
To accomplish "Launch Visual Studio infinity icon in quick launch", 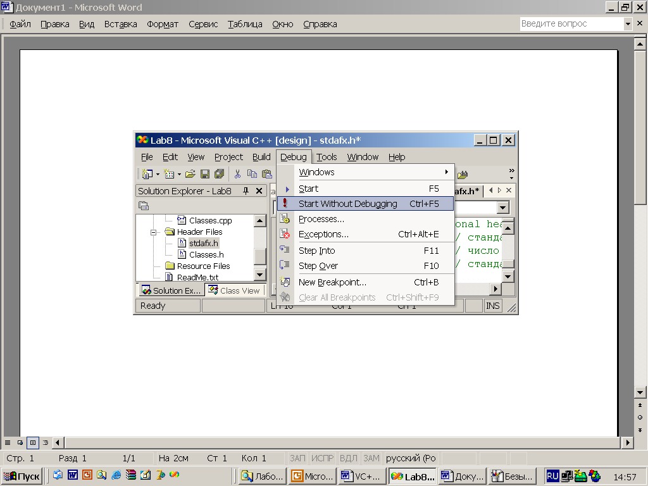I will 175,475.
